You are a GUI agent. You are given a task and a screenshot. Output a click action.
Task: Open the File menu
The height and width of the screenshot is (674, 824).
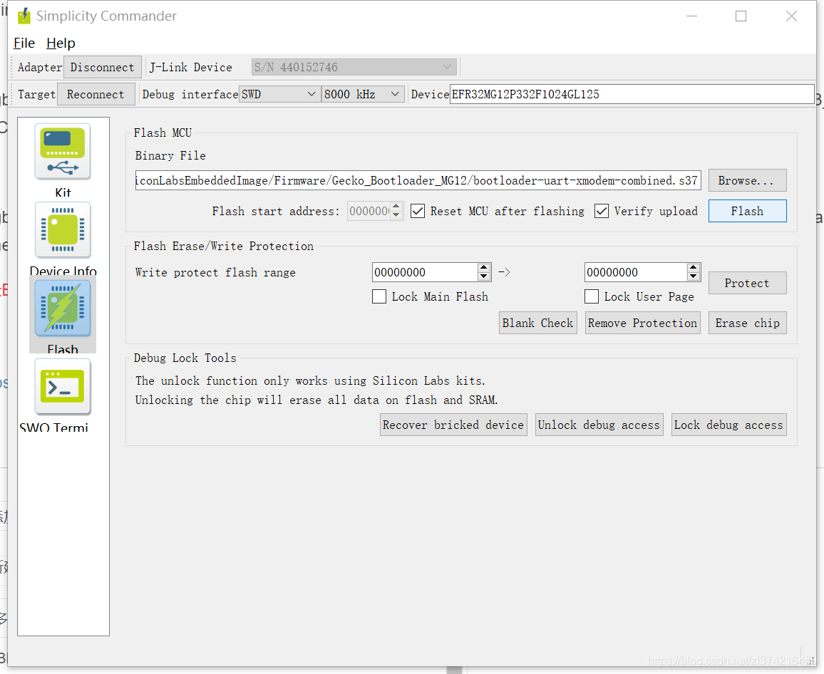(24, 43)
